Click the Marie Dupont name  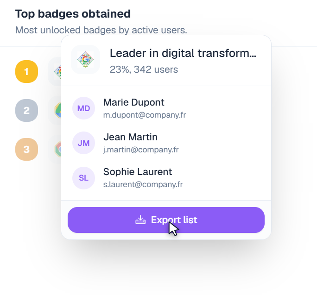[133, 102]
